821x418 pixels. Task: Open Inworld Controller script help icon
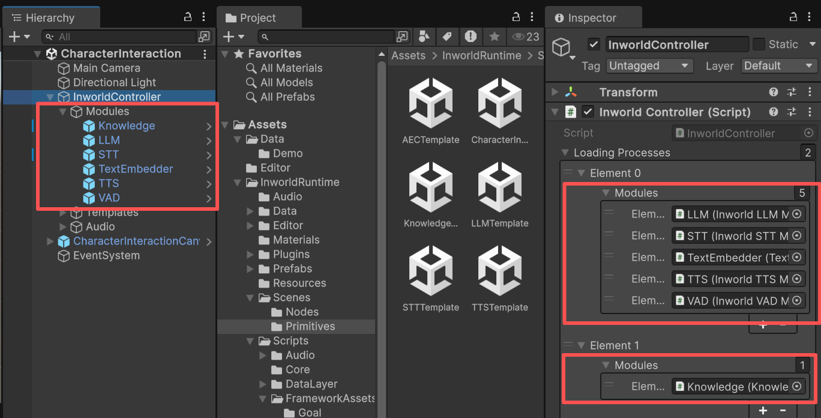pos(774,112)
